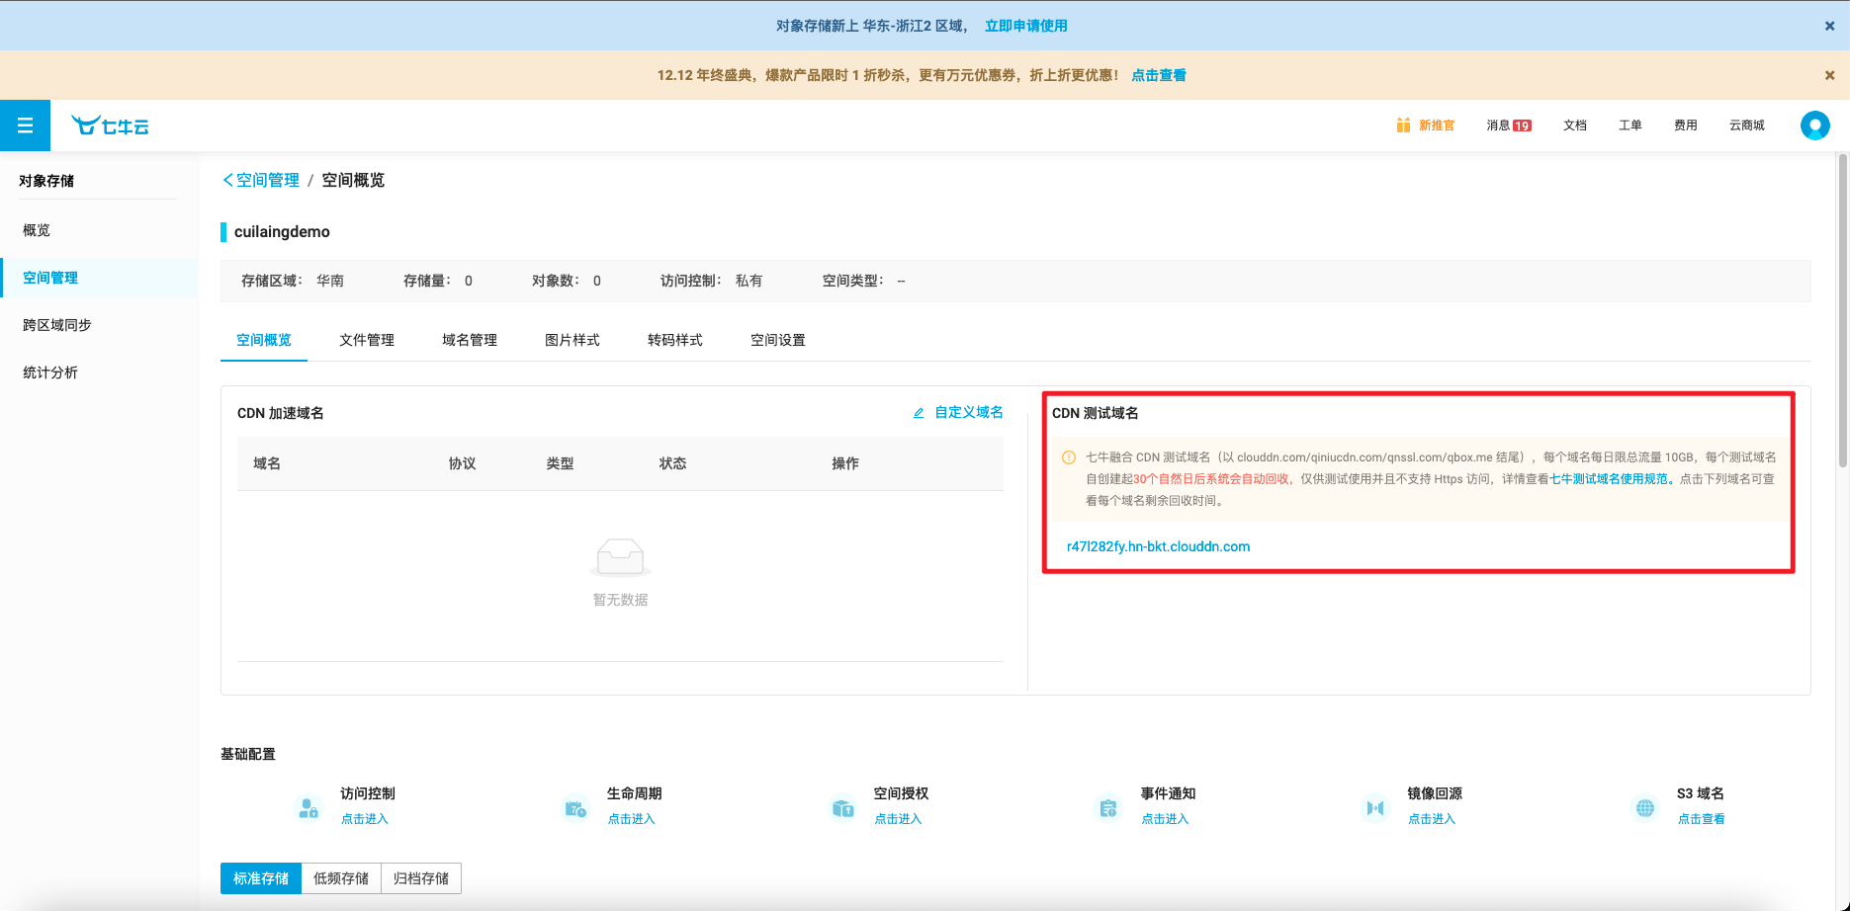Click the 存储区域 value 华南
Screen dimensions: 1850x911
click(330, 281)
